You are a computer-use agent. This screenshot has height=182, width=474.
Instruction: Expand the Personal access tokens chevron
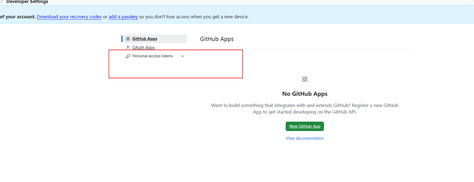182,56
